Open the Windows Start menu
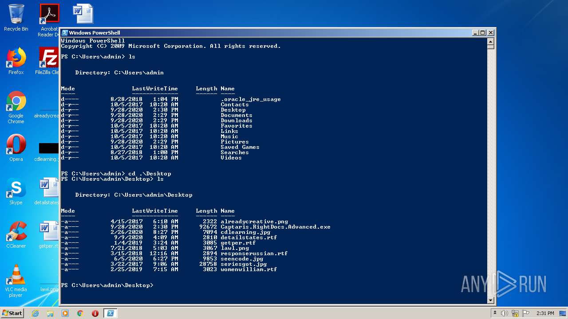Screen dimensions: 568x319 click(x=12, y=313)
